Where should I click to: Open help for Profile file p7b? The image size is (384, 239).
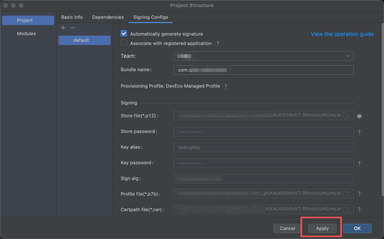(359, 194)
